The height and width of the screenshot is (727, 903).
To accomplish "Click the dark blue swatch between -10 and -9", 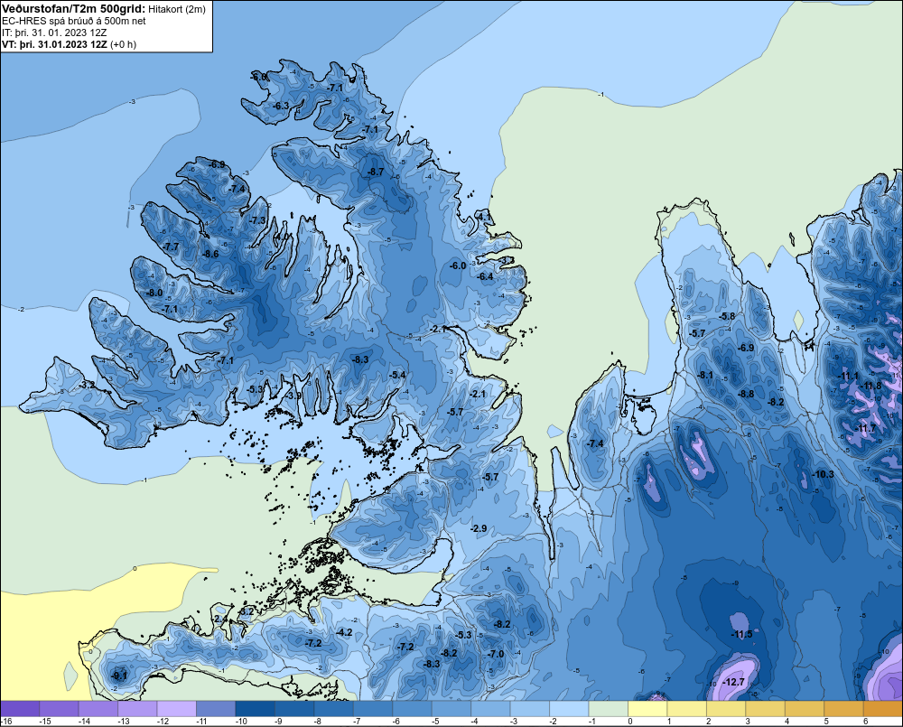I will click(256, 709).
